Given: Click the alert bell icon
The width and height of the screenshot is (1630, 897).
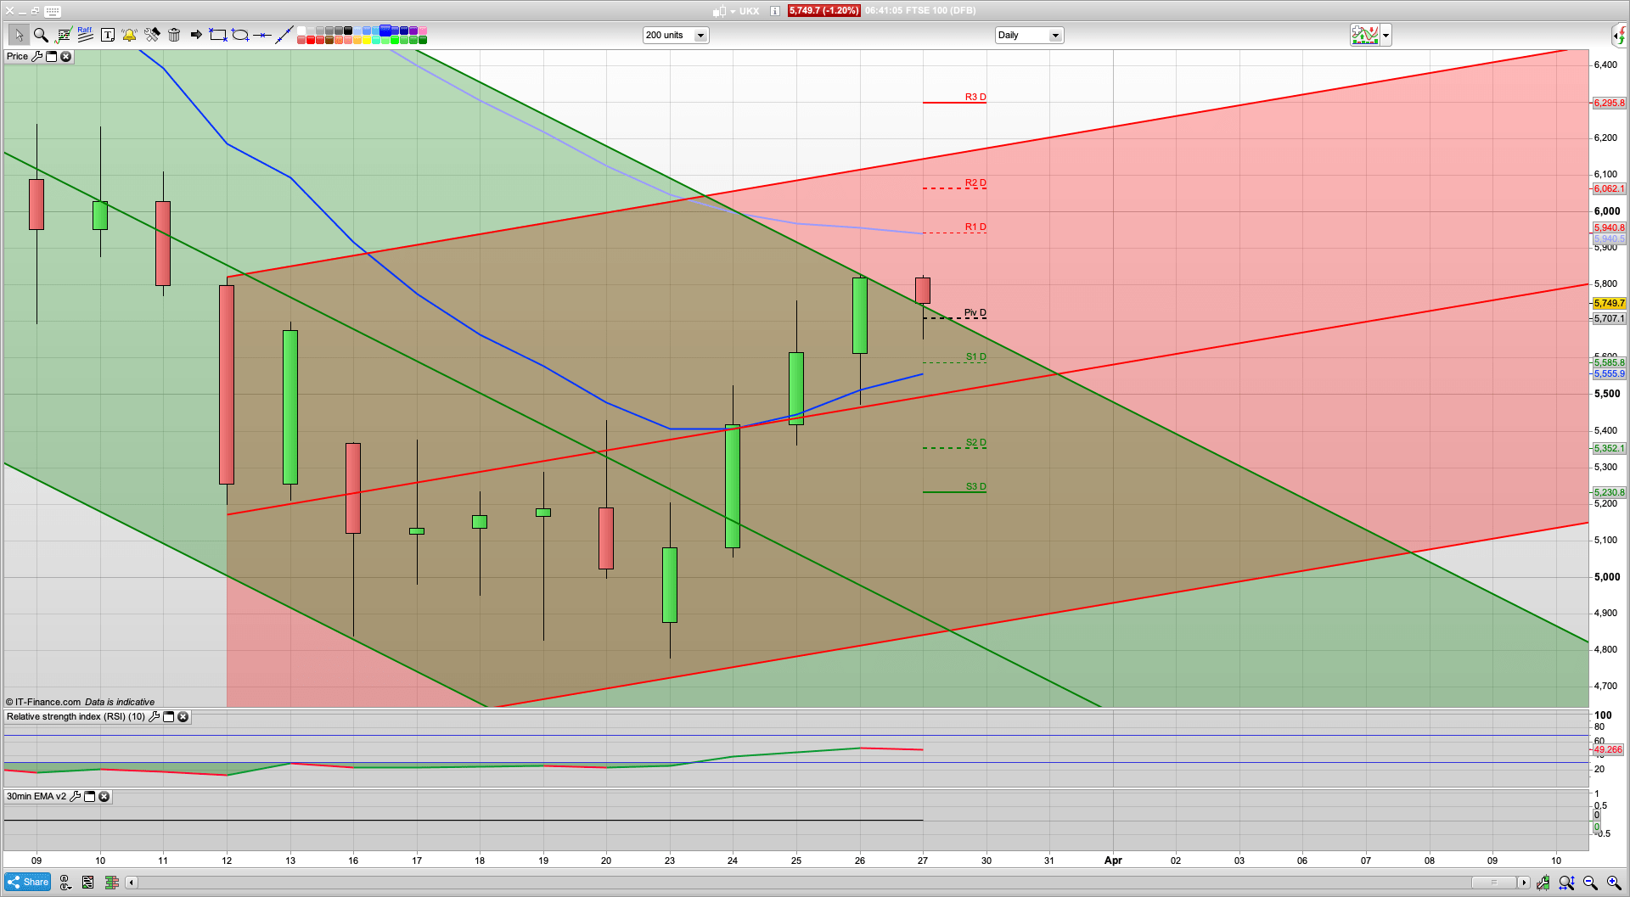Looking at the screenshot, I should [129, 35].
